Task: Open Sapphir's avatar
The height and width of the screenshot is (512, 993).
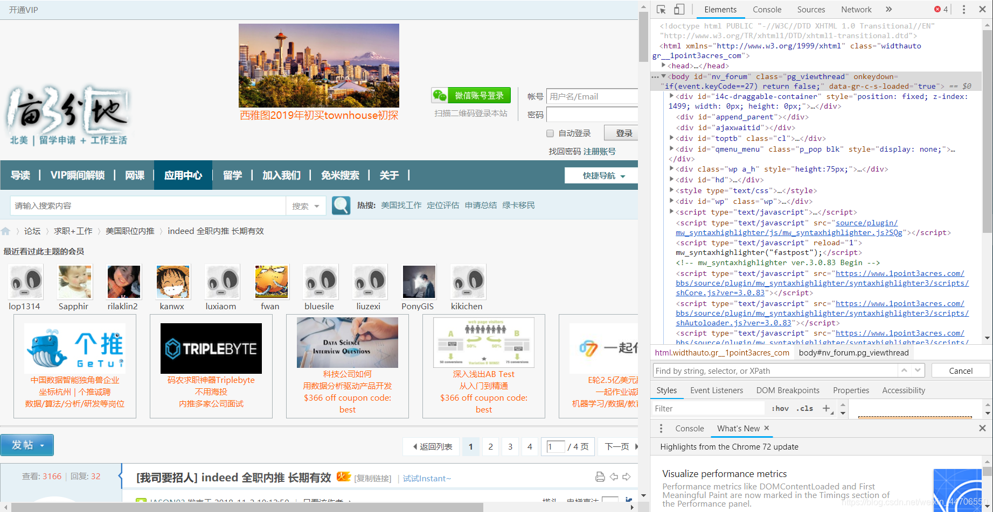Action: pyautogui.click(x=75, y=281)
